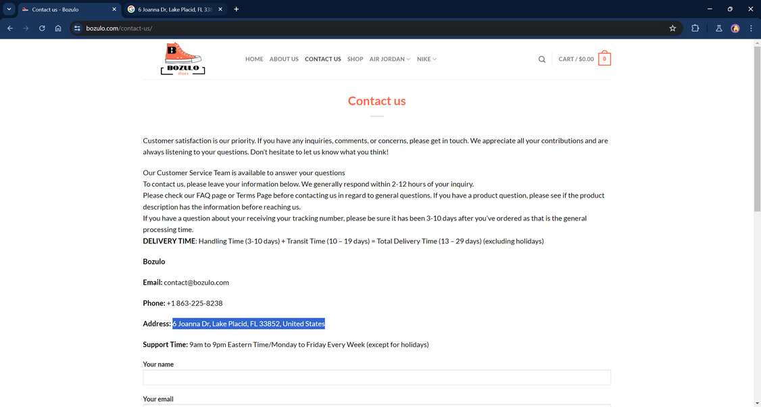Open new tab with plus button
The image size is (761, 407).
click(237, 9)
